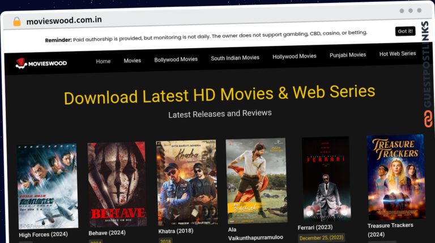Click Khatra (2018) title link
This screenshot has height=243, width=435.
176,231
